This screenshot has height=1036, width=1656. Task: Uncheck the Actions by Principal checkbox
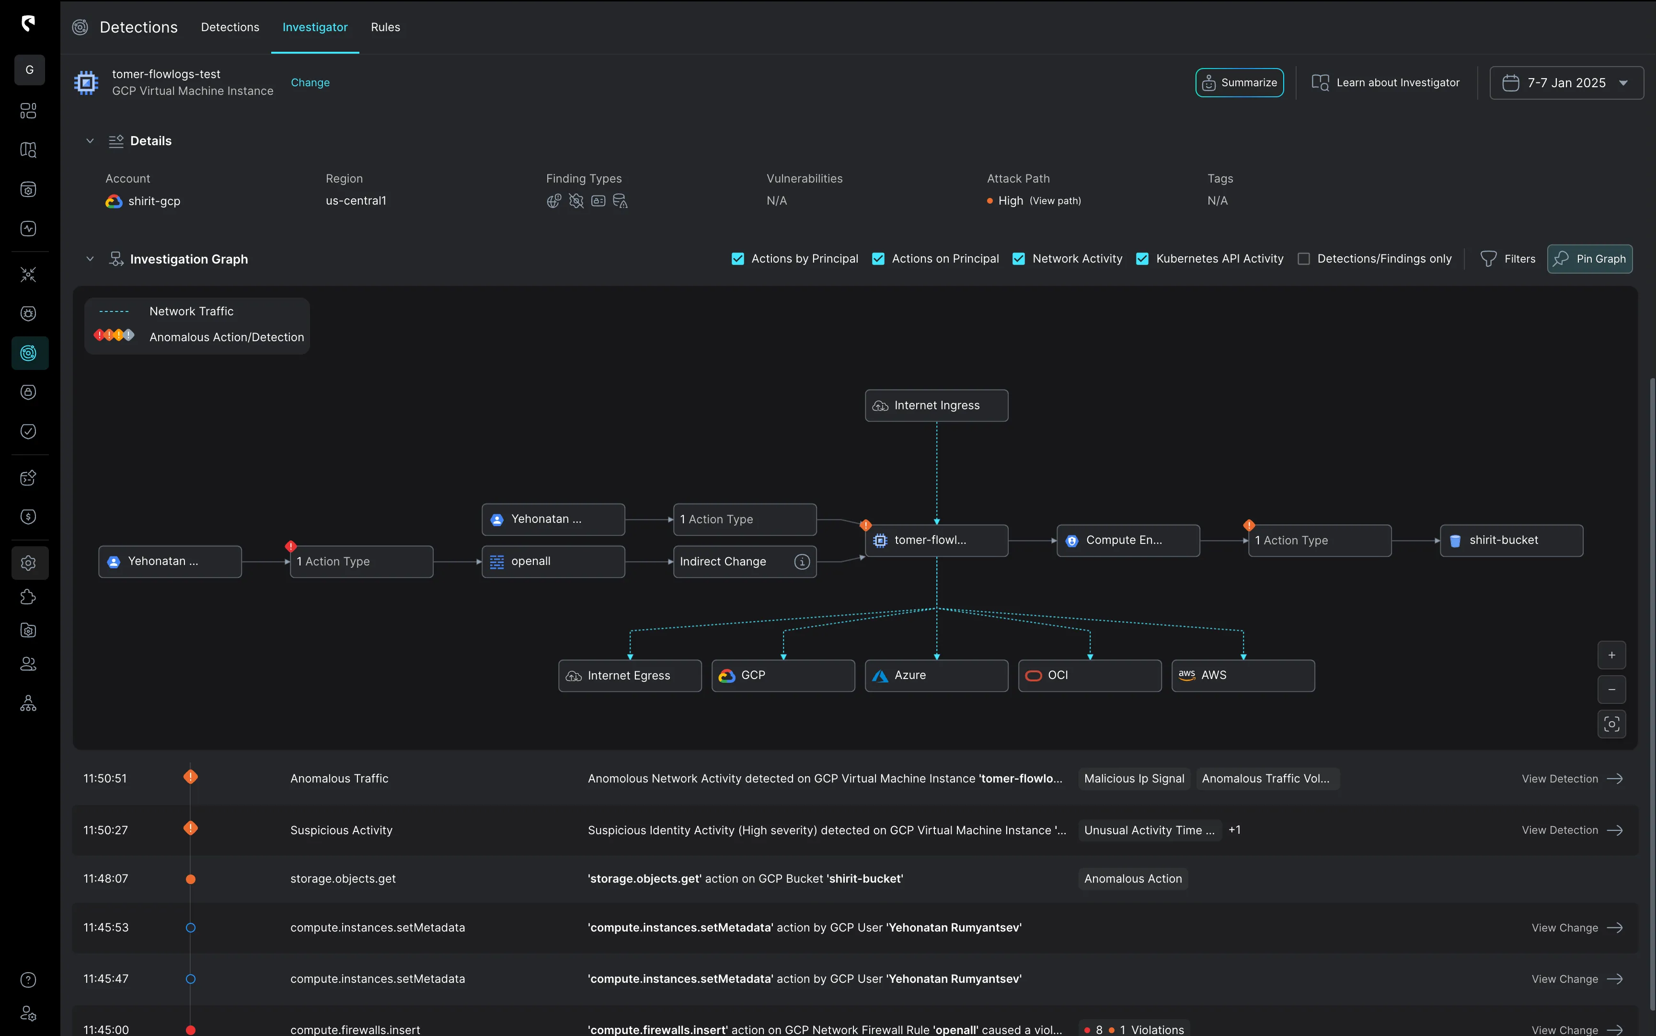click(738, 259)
